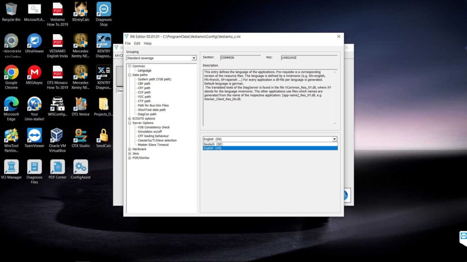The width and height of the screenshot is (467, 262).
Task: Collapse the Common tree node
Action: (x=130, y=66)
